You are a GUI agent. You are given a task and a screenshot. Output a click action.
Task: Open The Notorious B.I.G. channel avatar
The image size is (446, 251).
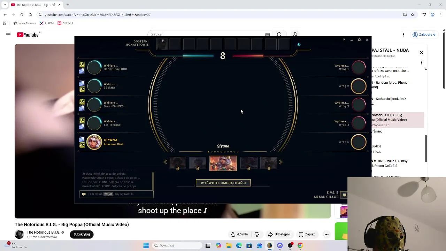coord(19,234)
